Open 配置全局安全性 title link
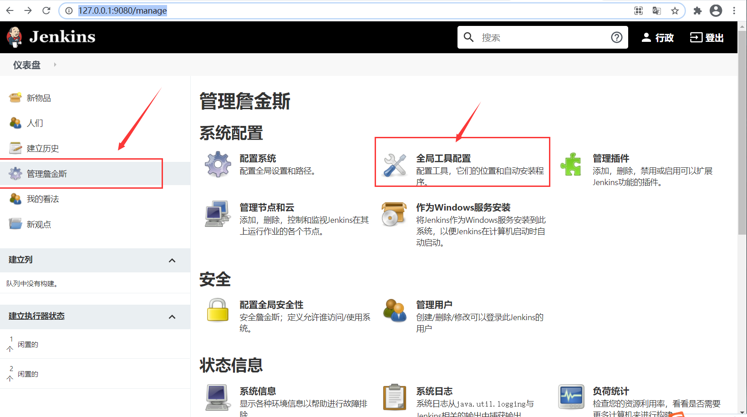 click(x=271, y=305)
